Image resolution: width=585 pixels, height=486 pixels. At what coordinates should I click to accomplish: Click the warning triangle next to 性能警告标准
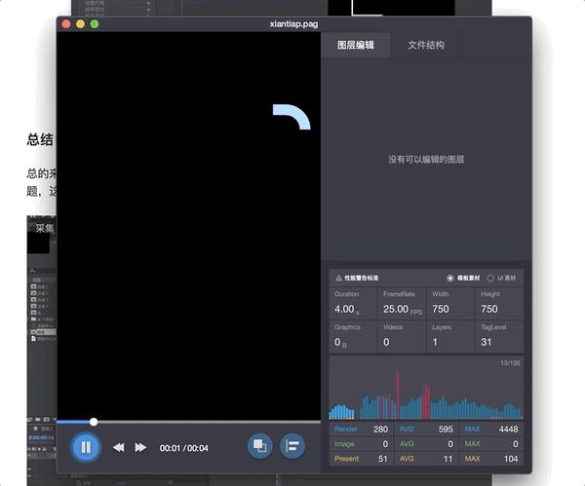coord(338,278)
